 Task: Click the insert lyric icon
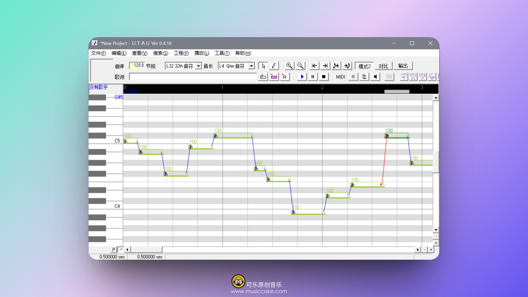(263, 77)
